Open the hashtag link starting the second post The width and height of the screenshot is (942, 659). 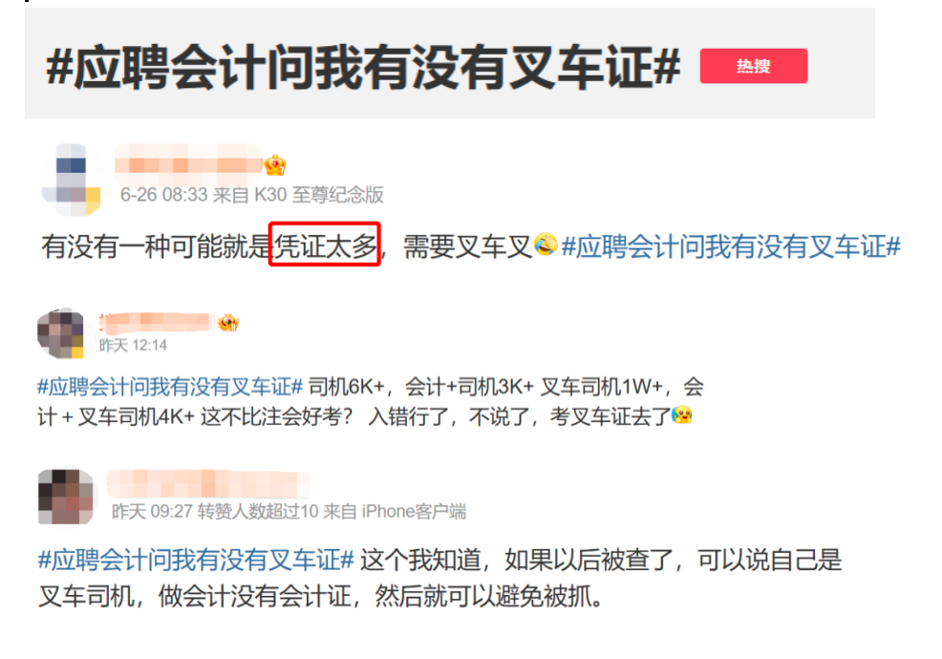tap(170, 387)
